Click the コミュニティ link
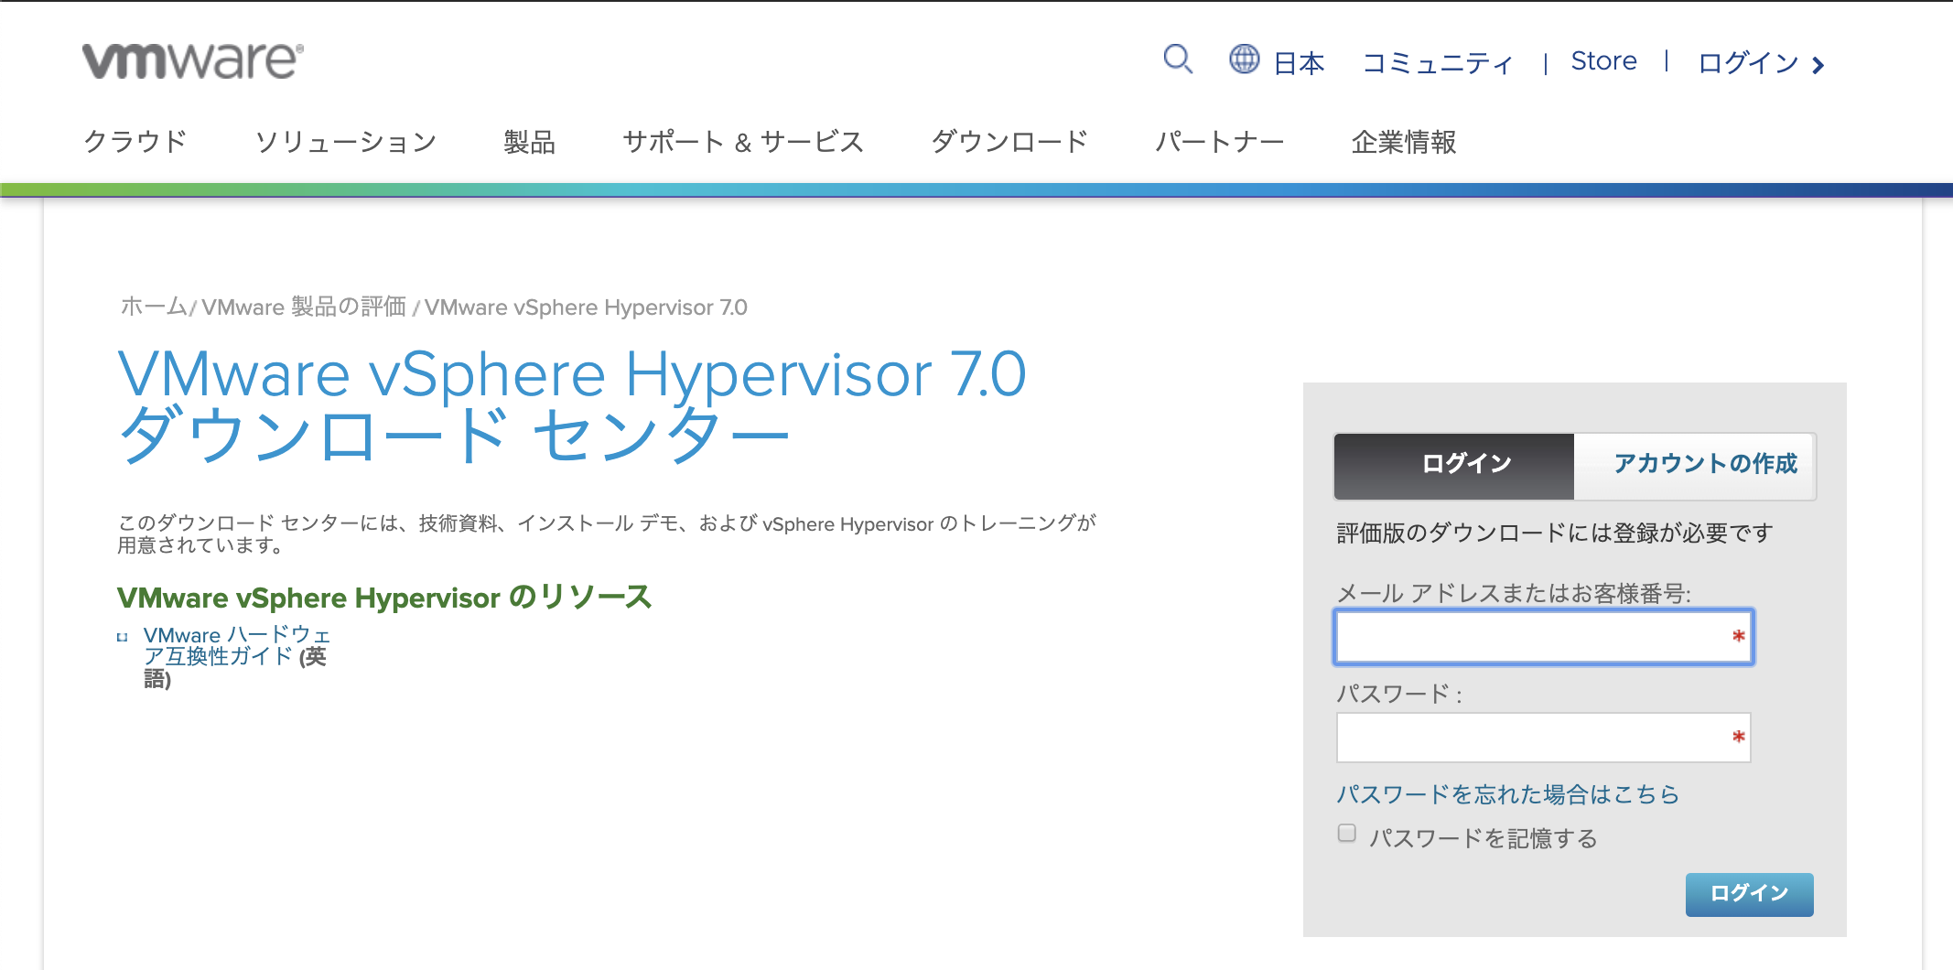This screenshot has height=970, width=1953. pyautogui.click(x=1437, y=61)
